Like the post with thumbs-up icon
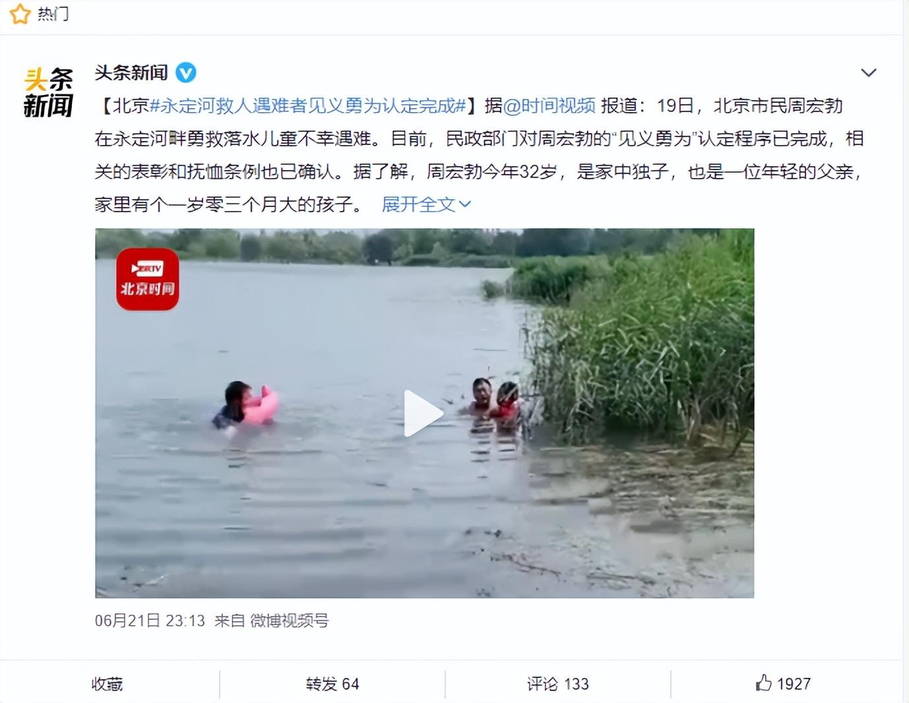This screenshot has width=909, height=703. click(x=763, y=683)
